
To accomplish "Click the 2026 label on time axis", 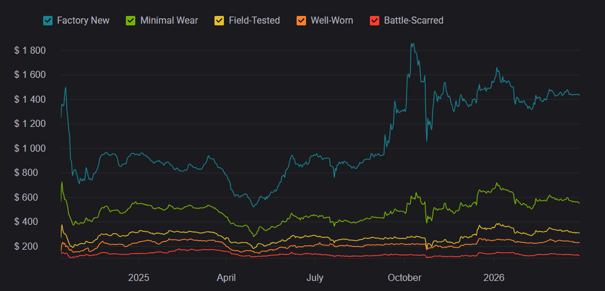I will pyautogui.click(x=494, y=277).
